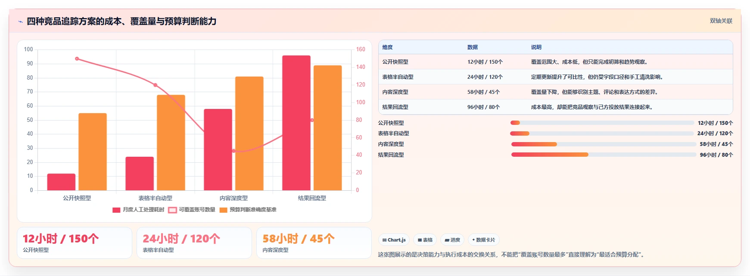Click the 表格 tag chip
The image size is (750, 276).
pyautogui.click(x=425, y=240)
